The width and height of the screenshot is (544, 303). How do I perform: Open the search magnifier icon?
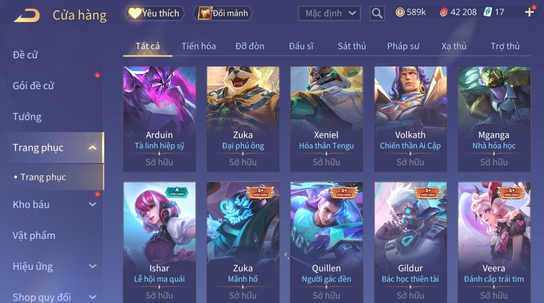click(x=377, y=13)
